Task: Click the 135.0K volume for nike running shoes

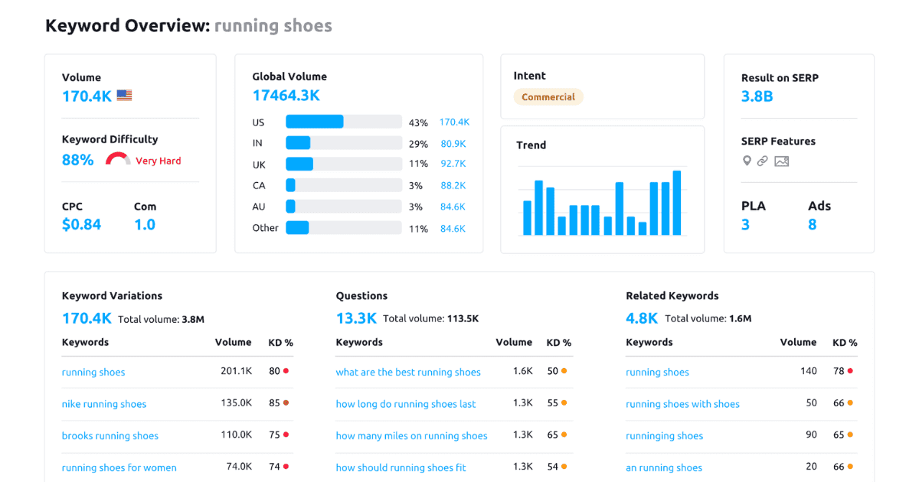Action: point(236,403)
